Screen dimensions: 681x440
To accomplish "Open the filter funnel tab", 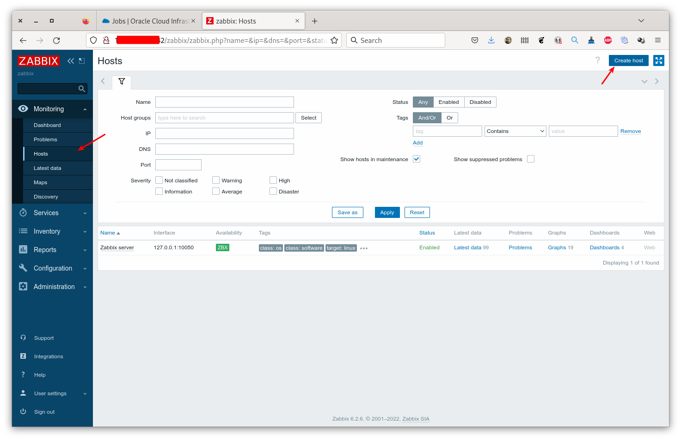I will 121,82.
